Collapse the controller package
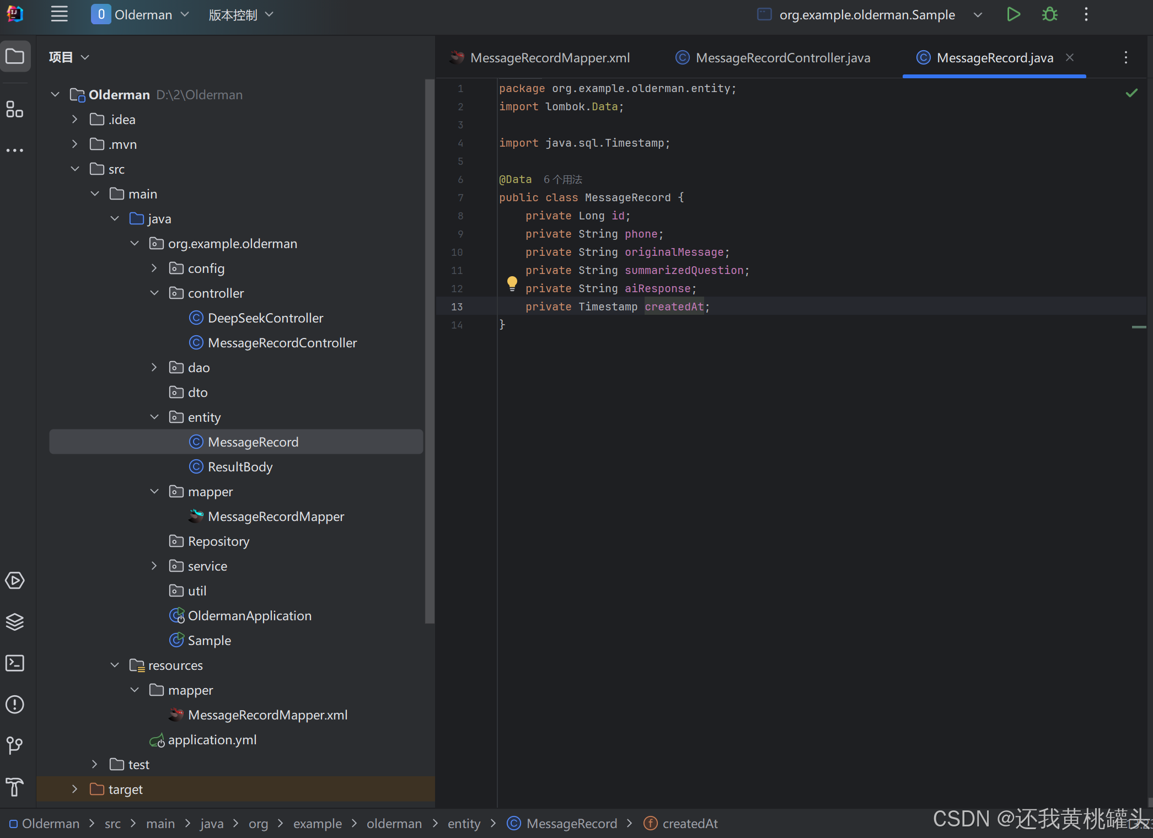1153x838 pixels. pyautogui.click(x=154, y=293)
